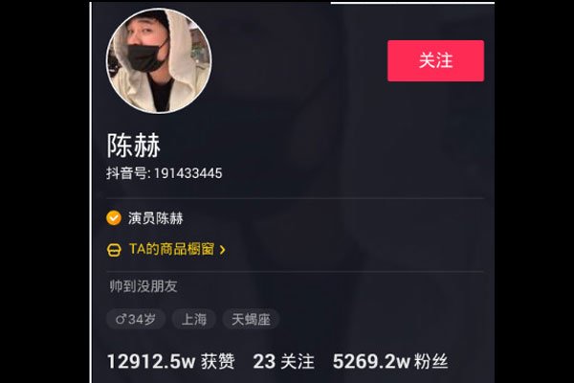Select the 34岁 age tag
Screen dimensions: 574x383
click(136, 319)
